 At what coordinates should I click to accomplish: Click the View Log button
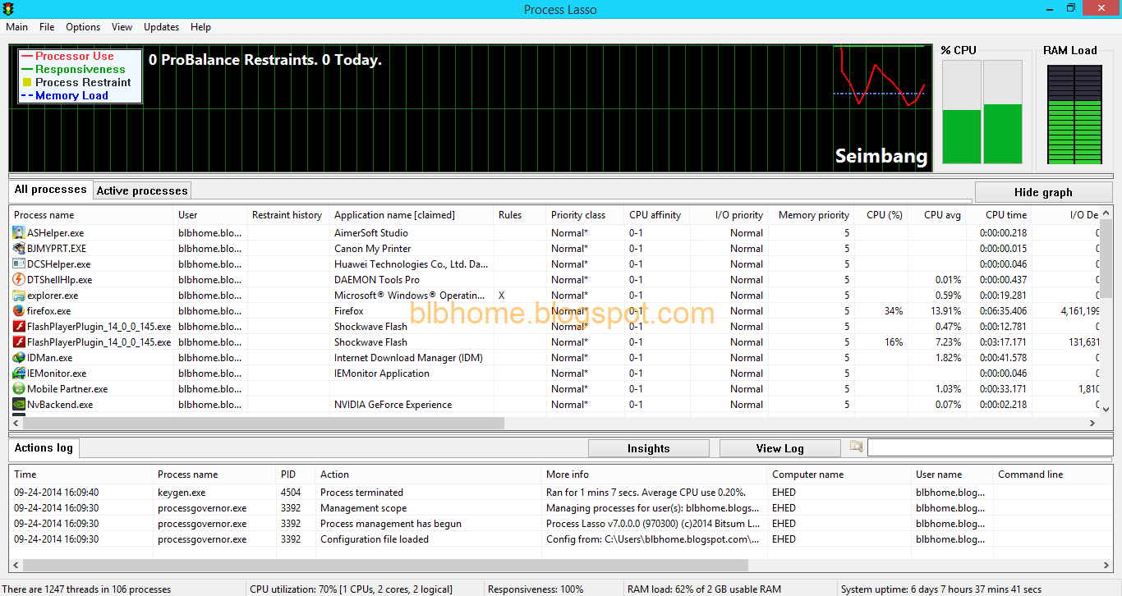pos(780,448)
